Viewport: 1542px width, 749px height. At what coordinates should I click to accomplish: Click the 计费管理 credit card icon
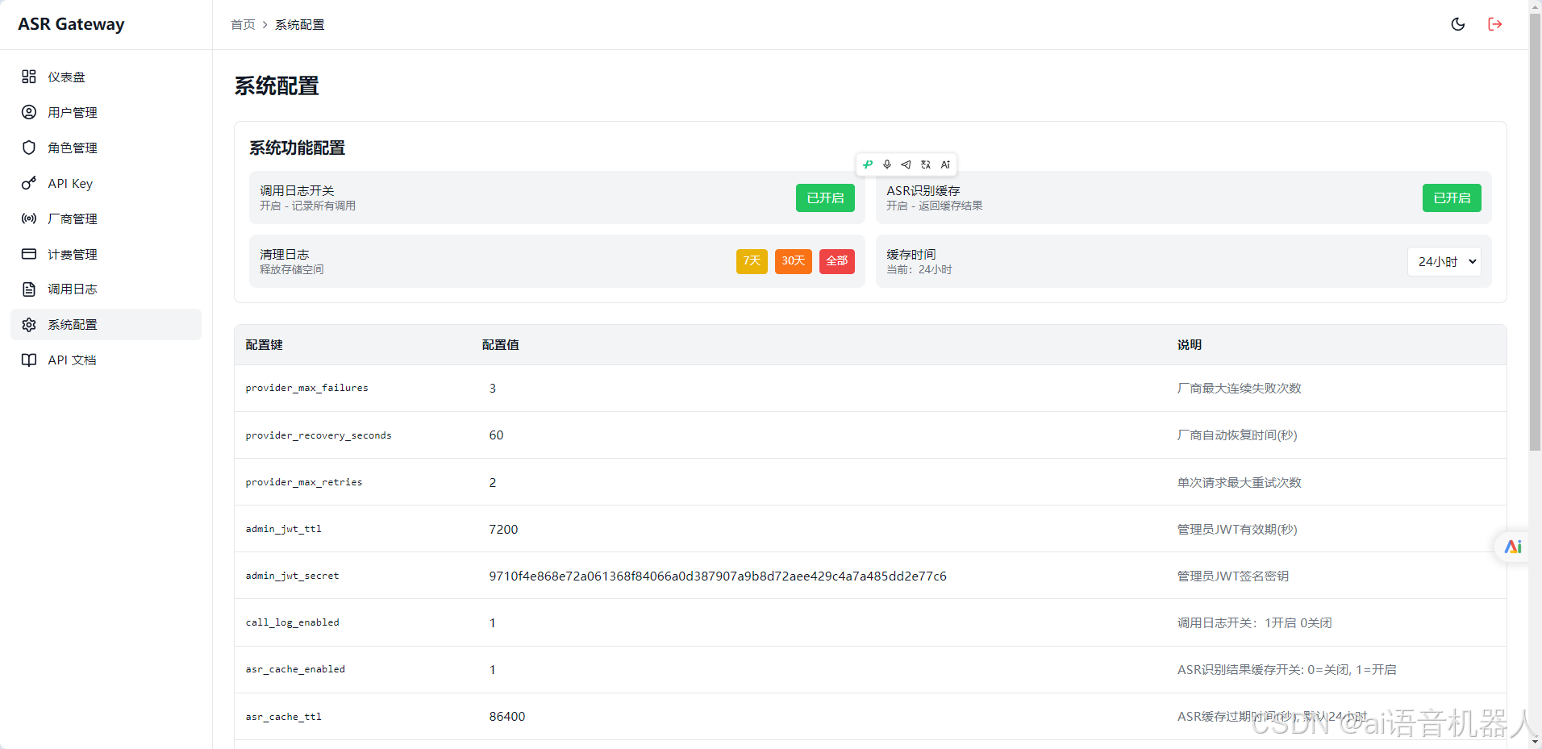[29, 254]
